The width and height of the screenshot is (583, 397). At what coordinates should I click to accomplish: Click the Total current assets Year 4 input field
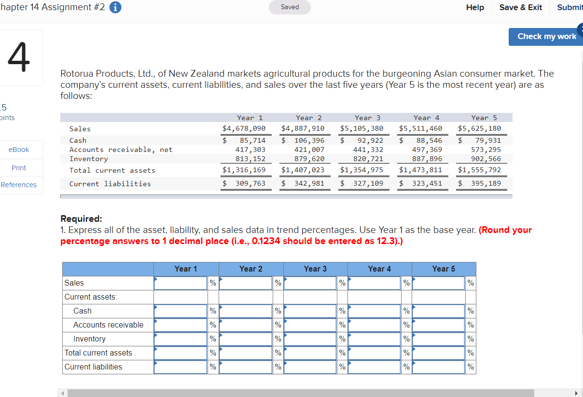pos(374,353)
